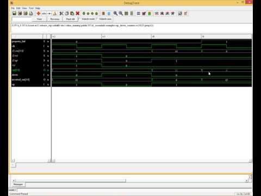Click the Next search button
Image resolution: width=261 pixels, height=196 pixels.
(x=39, y=19)
